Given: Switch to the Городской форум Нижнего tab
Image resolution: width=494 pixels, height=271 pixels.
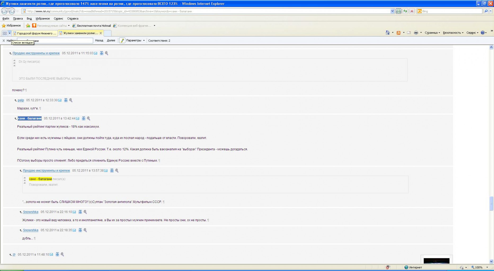Looking at the screenshot, I should (x=35, y=33).
